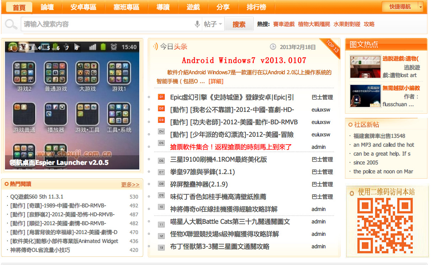Screen dimensions: 431x265
Task: Open 無需越獄 thumbnail image
Action: pyautogui.click(x=365, y=96)
